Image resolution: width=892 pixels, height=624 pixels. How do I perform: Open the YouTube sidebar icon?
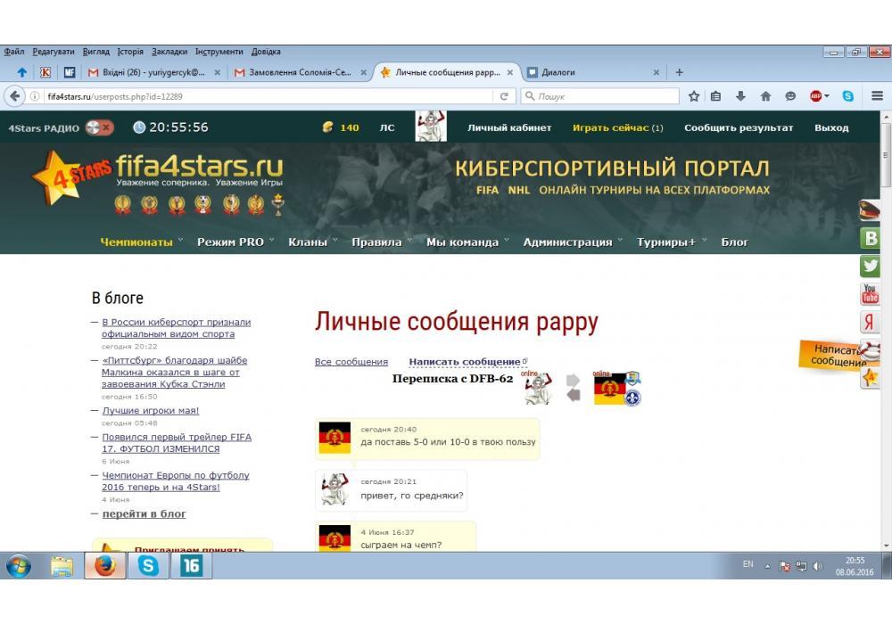click(870, 294)
